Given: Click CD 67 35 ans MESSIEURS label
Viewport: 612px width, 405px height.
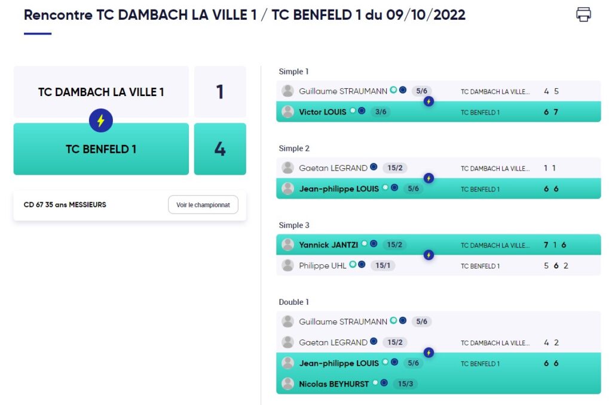Looking at the screenshot, I should 65,205.
